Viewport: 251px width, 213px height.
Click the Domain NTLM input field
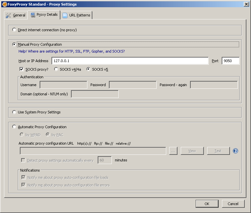[x=95, y=94]
